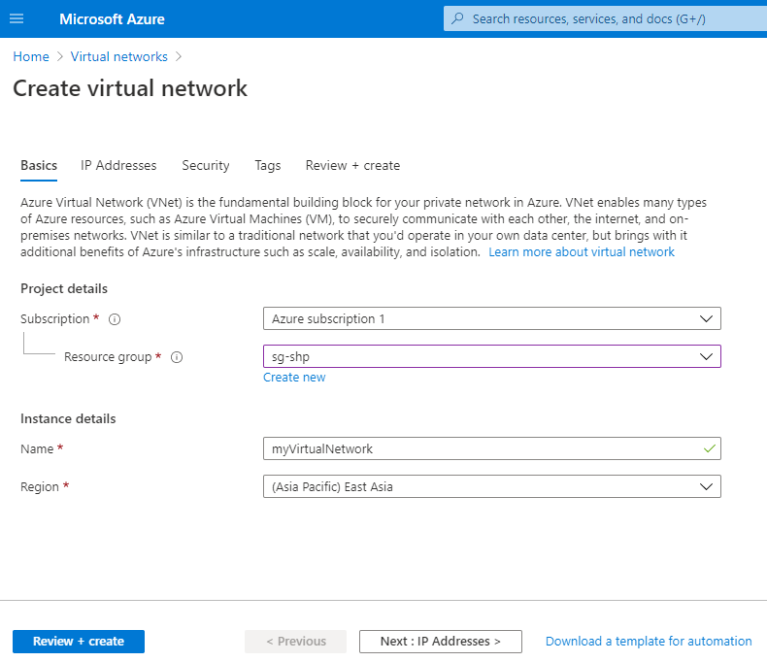The image size is (767, 662).
Task: Open the Resource group dropdown
Action: coord(491,356)
